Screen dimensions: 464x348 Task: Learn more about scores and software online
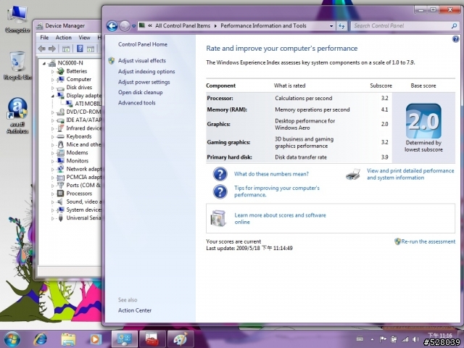pyautogui.click(x=280, y=219)
